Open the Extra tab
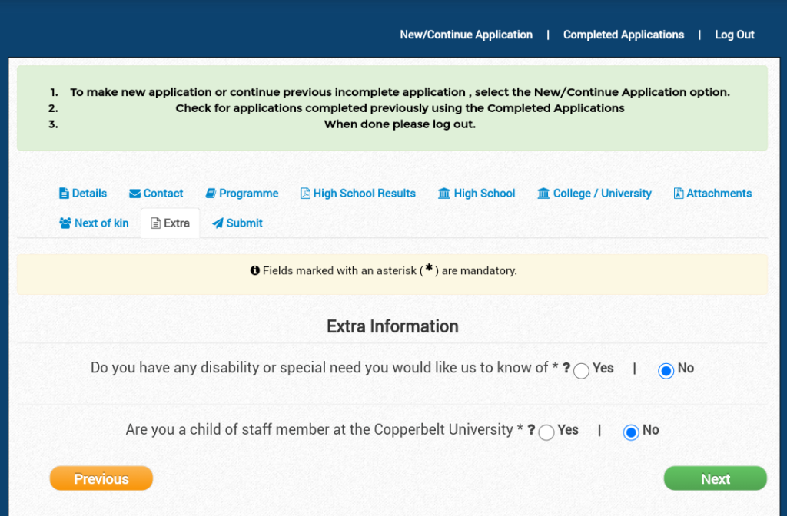Screen dimensions: 787x516 (x=170, y=223)
